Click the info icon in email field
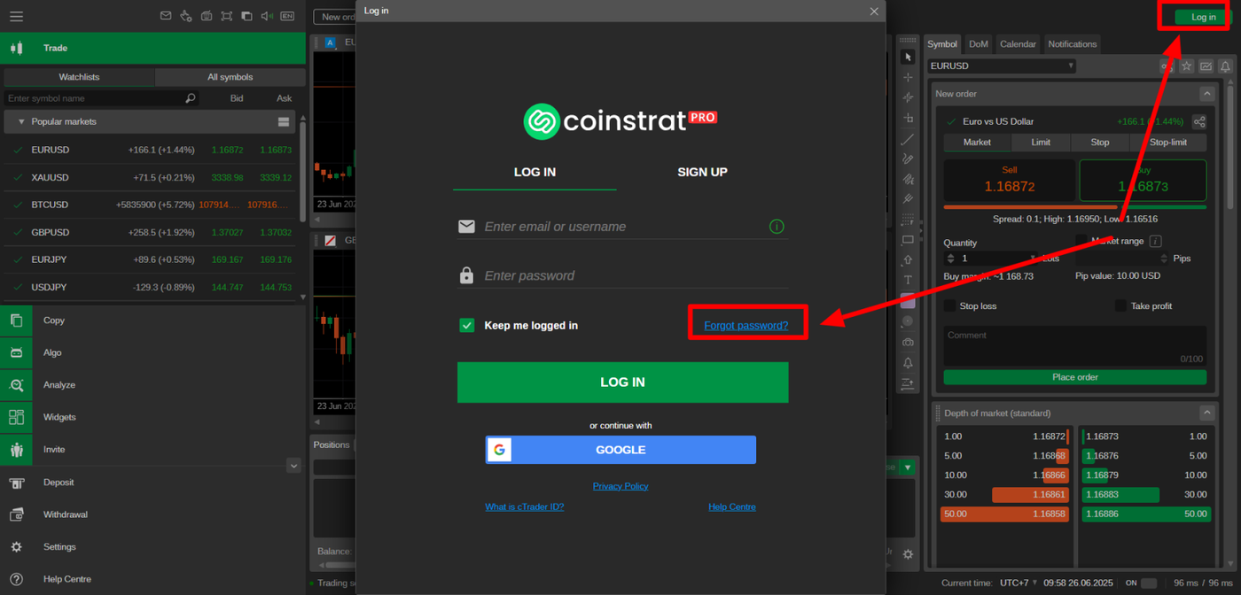 pos(777,227)
